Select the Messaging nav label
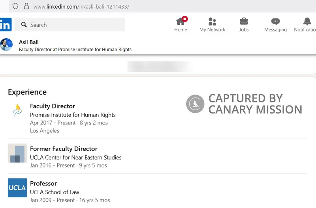Viewport: 316px width, 208px height. coord(275,30)
